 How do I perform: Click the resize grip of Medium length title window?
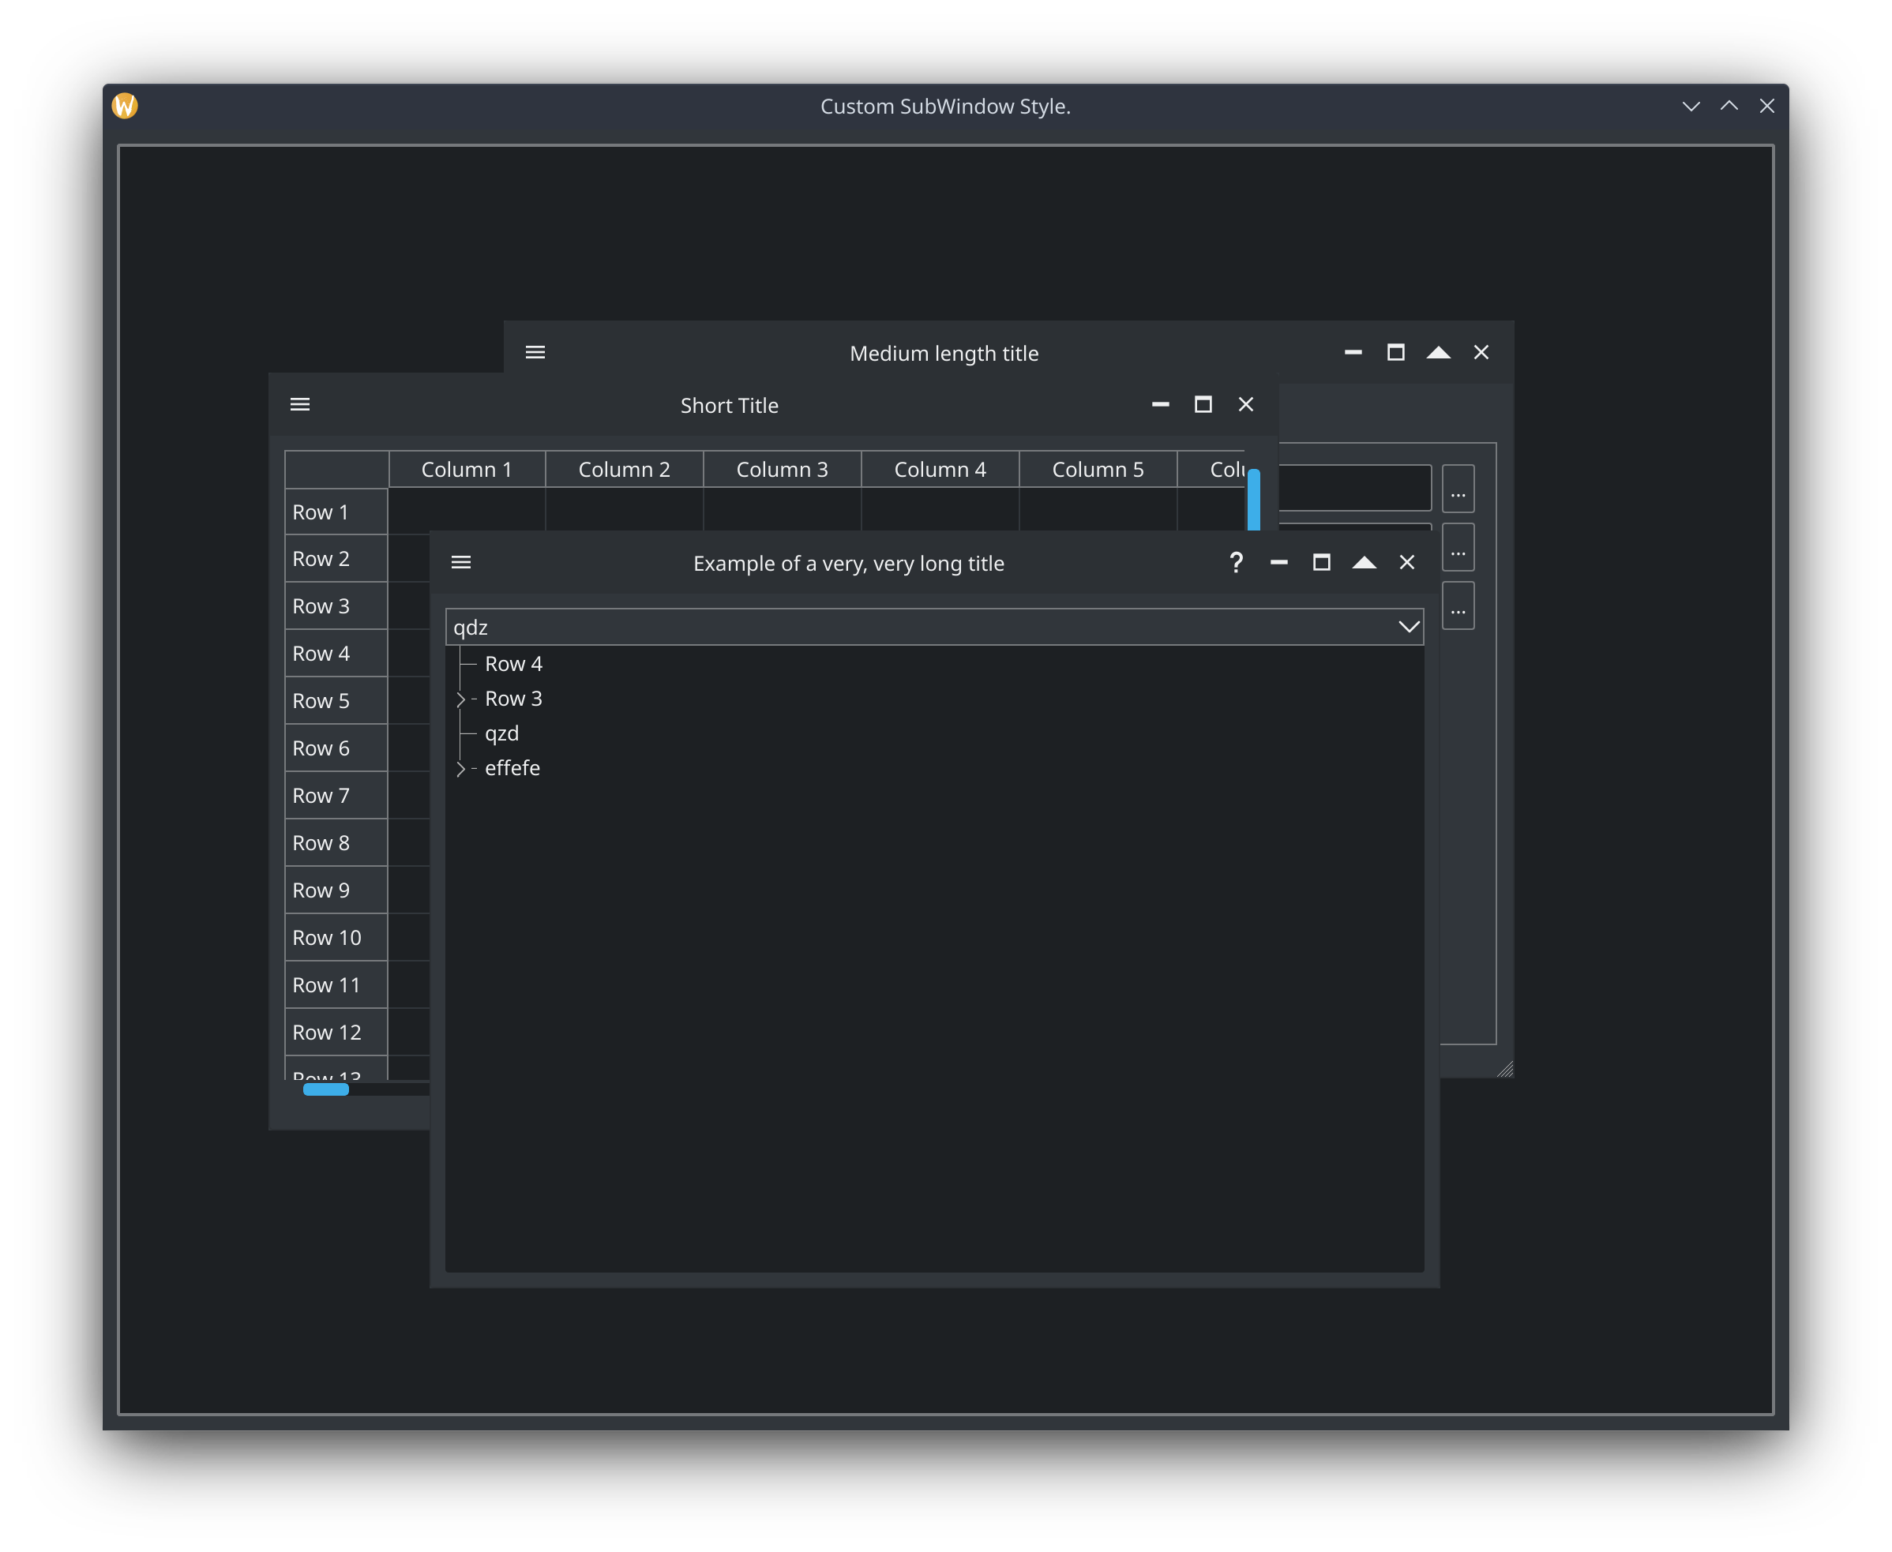point(1505,1069)
